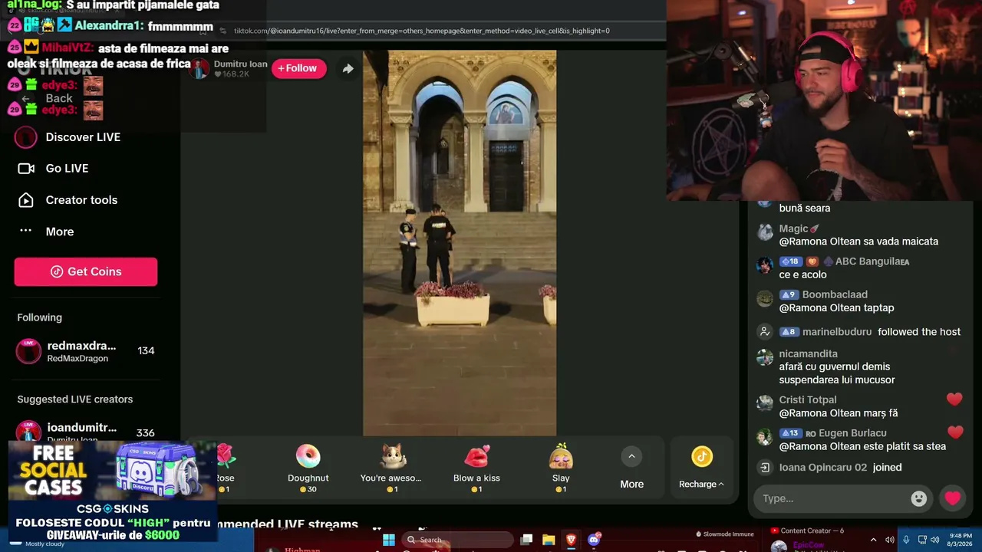This screenshot has height=552, width=982.
Task: Click Magic's avatar in the chat
Action: click(x=765, y=232)
